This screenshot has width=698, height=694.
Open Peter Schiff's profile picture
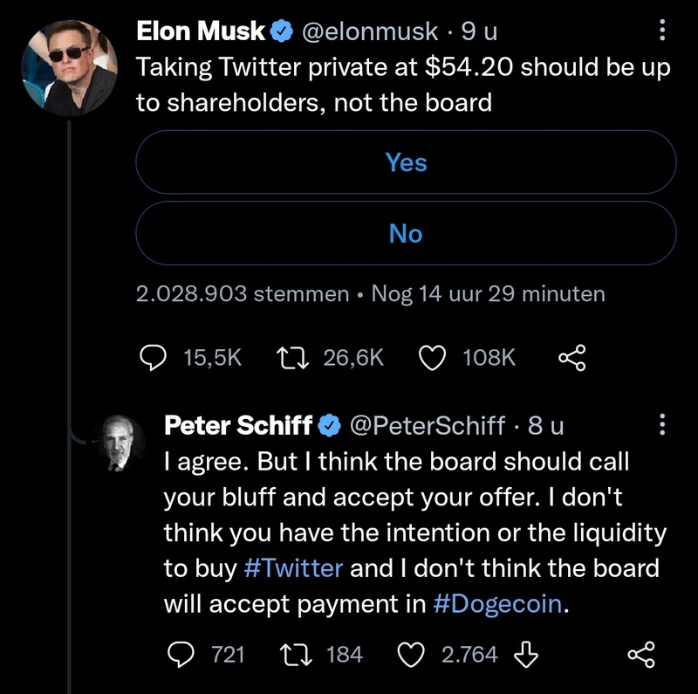click(122, 441)
